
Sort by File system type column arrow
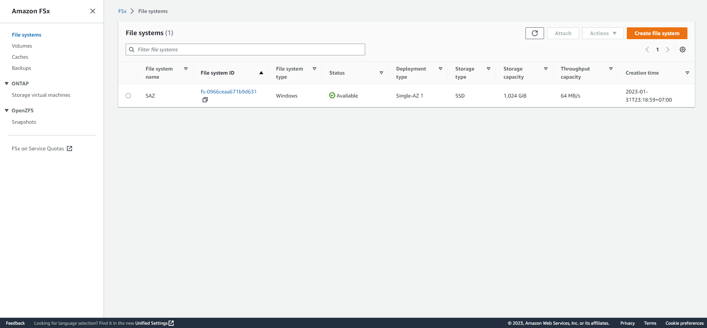(315, 69)
